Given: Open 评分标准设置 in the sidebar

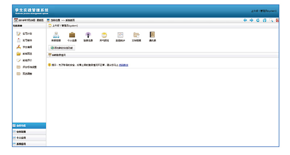Looking at the screenshot, I should point(29,67).
